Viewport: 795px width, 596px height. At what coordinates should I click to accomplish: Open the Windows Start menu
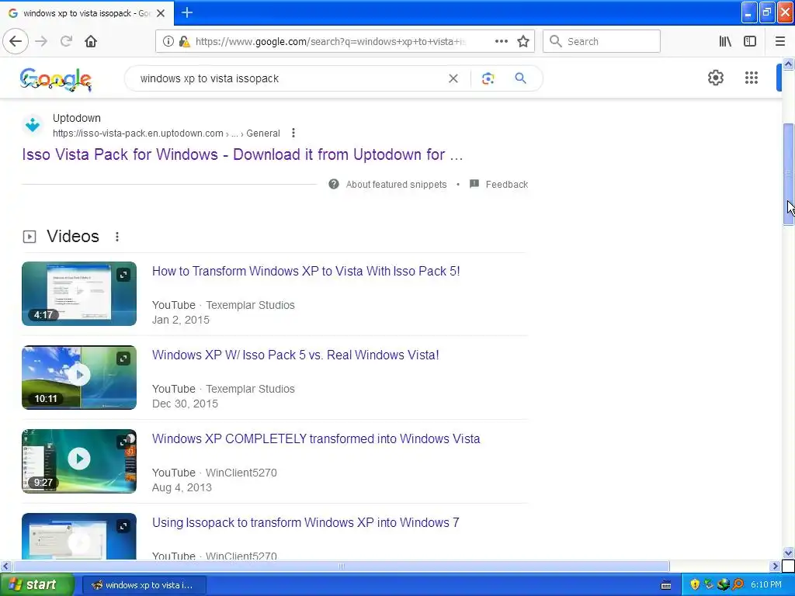36,584
